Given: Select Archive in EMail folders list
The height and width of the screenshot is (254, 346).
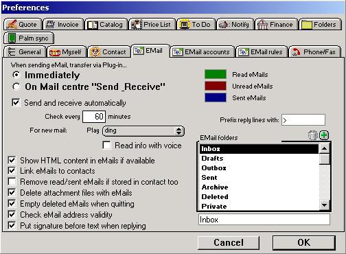Looking at the screenshot, I should click(x=259, y=187).
